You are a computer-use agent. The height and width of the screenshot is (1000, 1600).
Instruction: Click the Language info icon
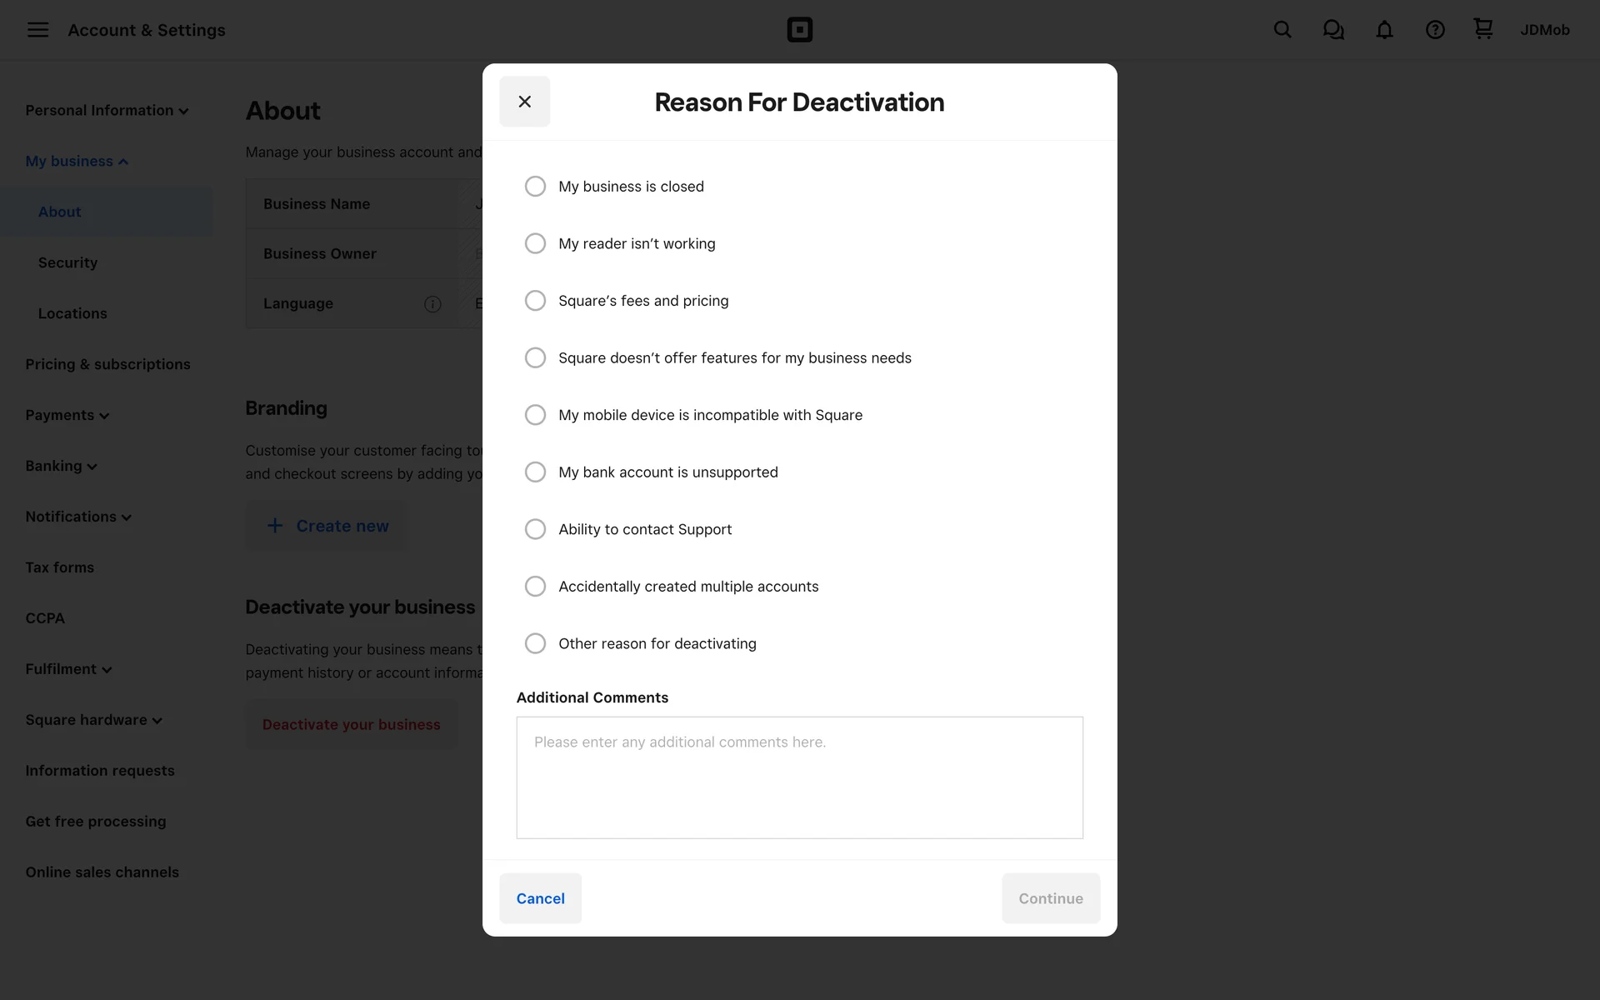point(432,304)
